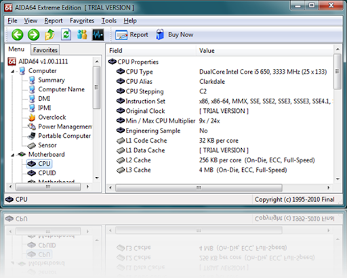Click tree panel vertical scrollbar thumb
The width and height of the screenshot is (347, 278).
click(97, 87)
